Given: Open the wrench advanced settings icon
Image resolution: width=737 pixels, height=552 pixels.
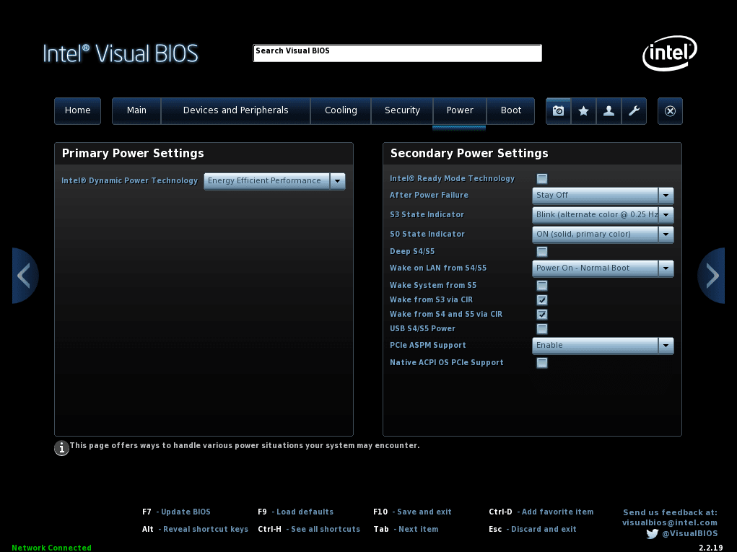Looking at the screenshot, I should (x=634, y=111).
